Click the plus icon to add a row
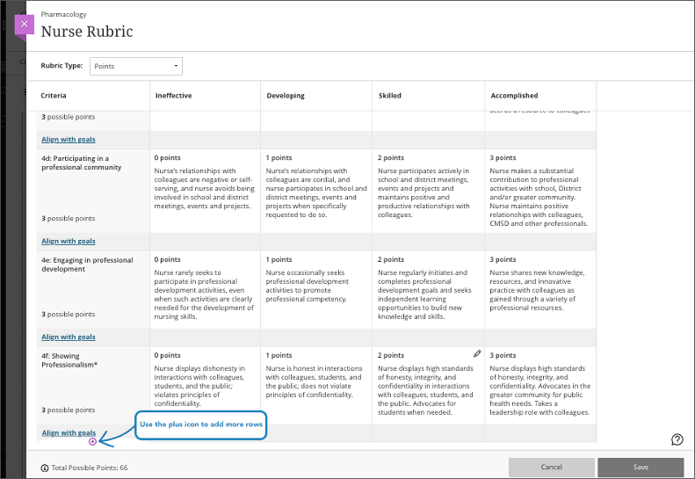This screenshot has width=695, height=479. [93, 441]
